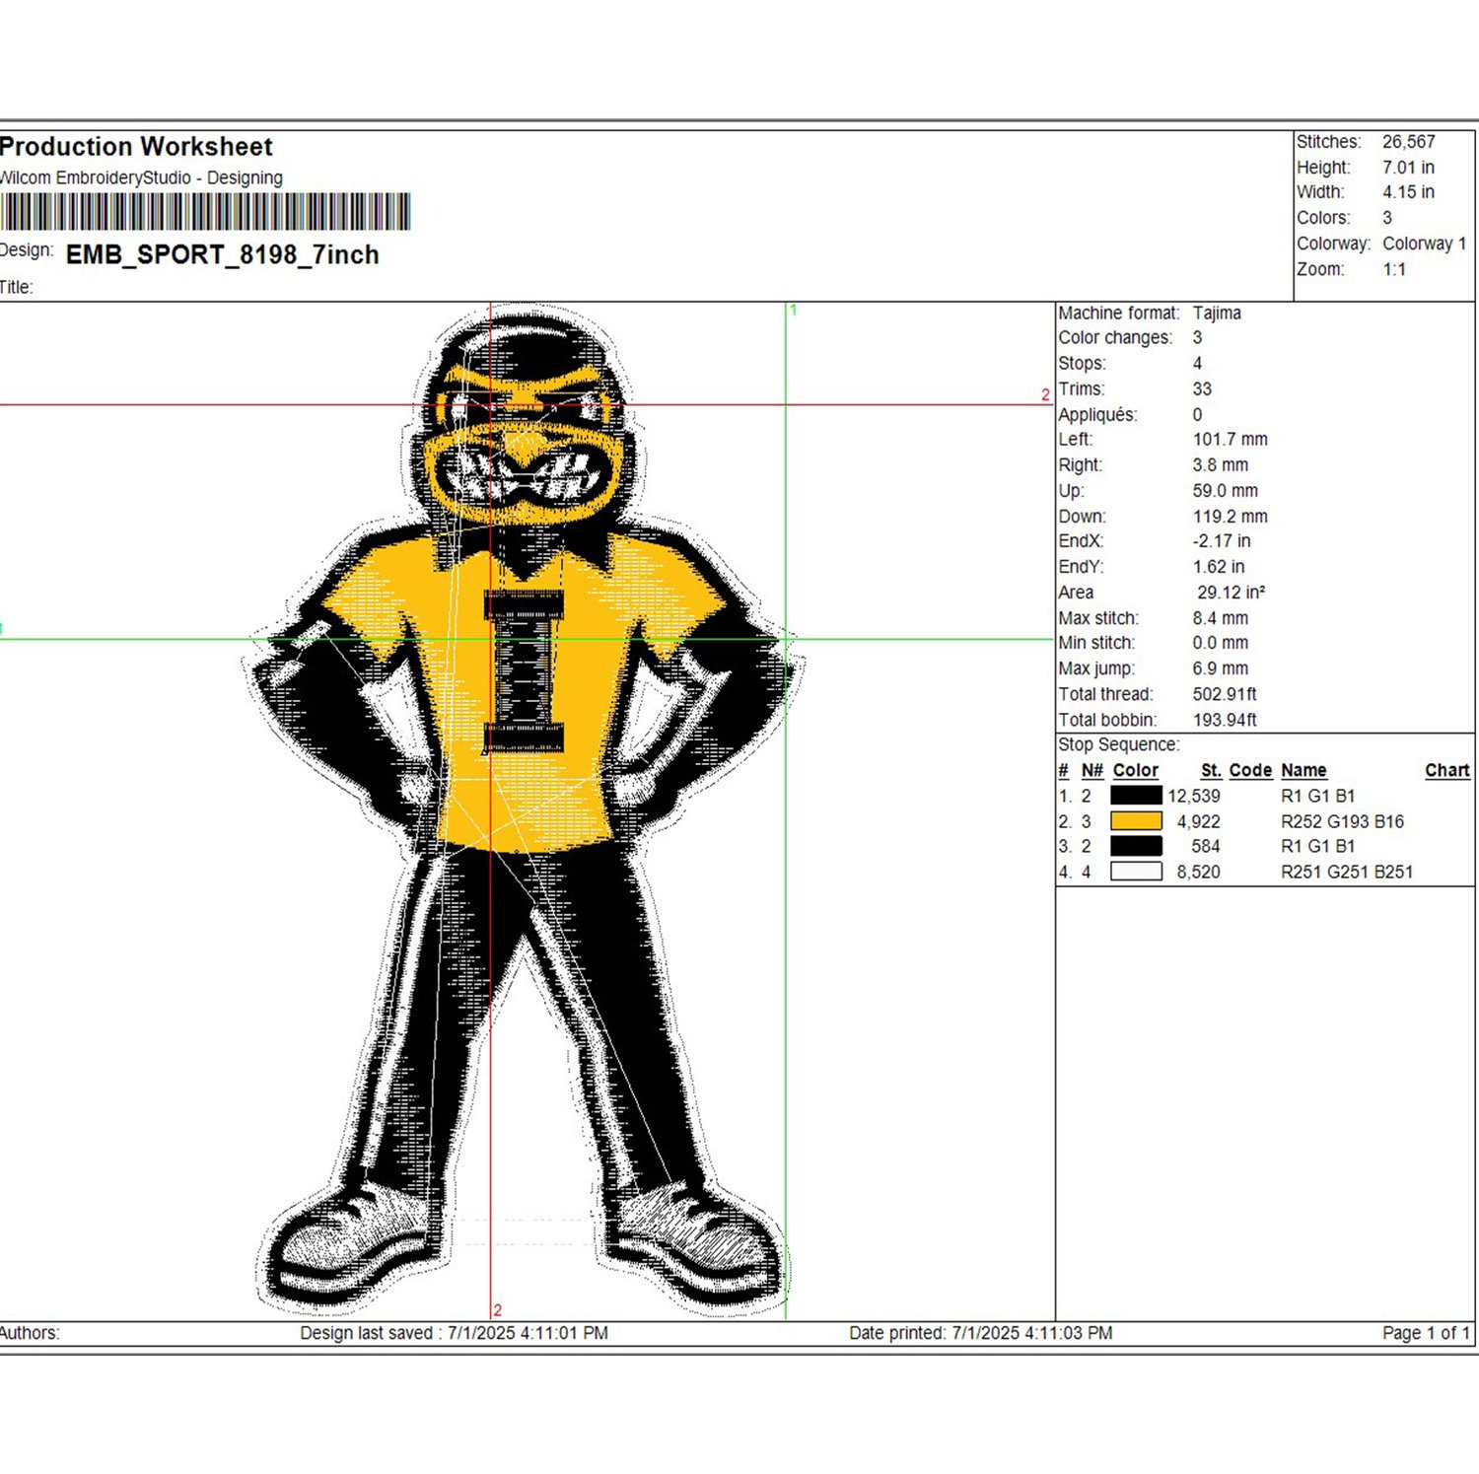Select stitch count '12,539' in row 1
This screenshot has height=1474, width=1479.
click(x=1194, y=796)
